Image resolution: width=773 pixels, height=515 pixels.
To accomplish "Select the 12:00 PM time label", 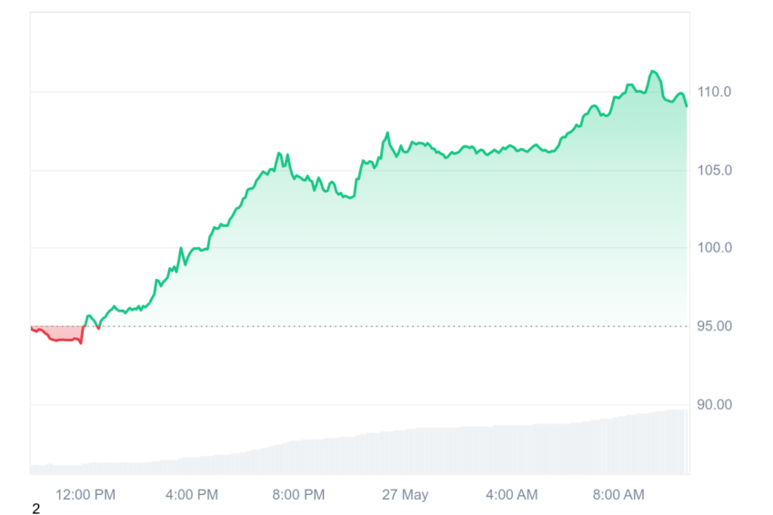I will (85, 495).
